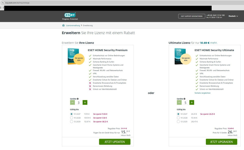Click the support phone number +49 3641 3114 100
This screenshot has height=150, width=244.
point(216,15)
